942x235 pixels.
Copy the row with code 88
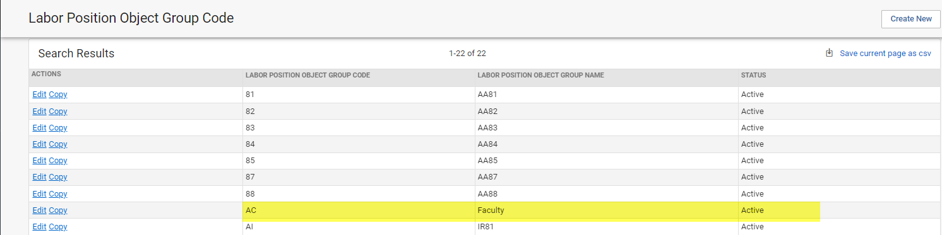pyautogui.click(x=58, y=194)
